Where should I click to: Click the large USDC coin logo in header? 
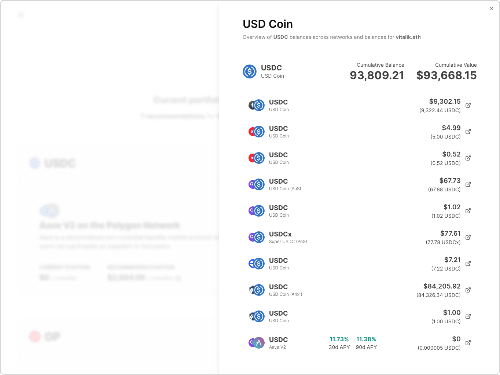(x=250, y=71)
